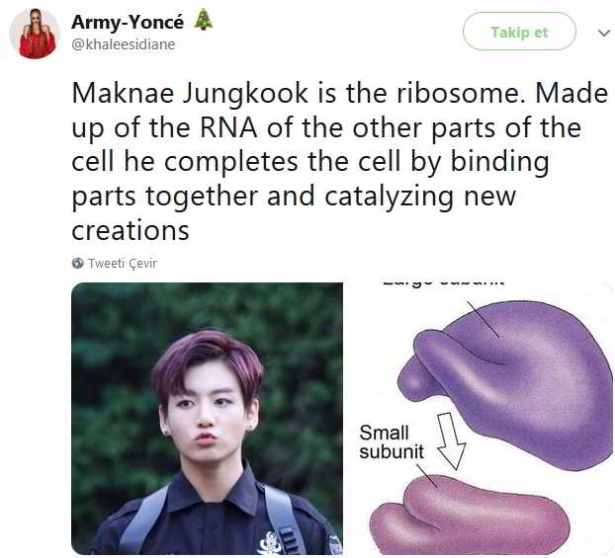The image size is (615, 558).
Task: Click the word Jungkook in tweet
Action: [245, 96]
